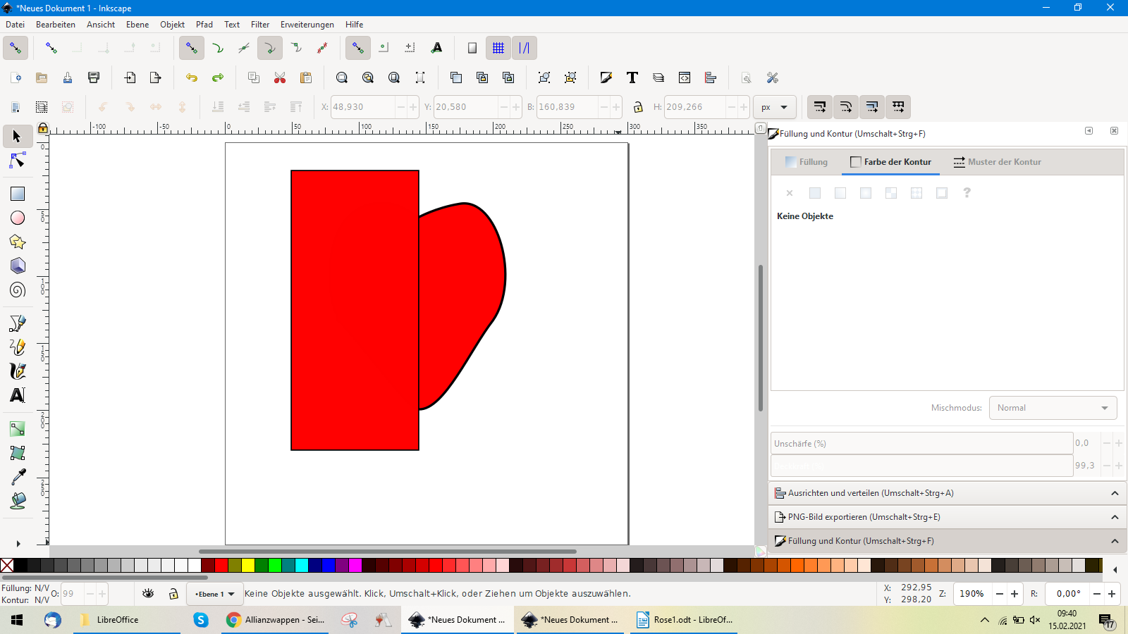This screenshot has height=634, width=1128.
Task: Toggle current layer visibility eye icon
Action: [x=148, y=594]
